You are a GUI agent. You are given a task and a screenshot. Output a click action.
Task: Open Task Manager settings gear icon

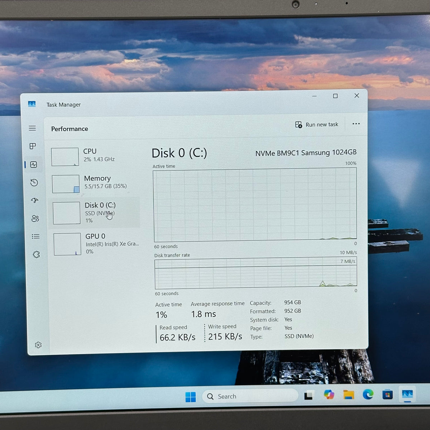point(38,345)
